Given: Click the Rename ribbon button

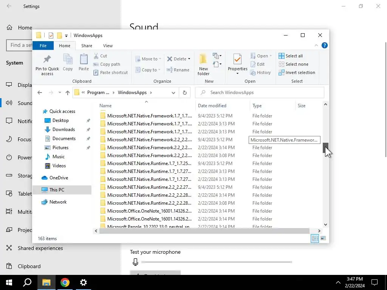Looking at the screenshot, I should [x=178, y=70].
